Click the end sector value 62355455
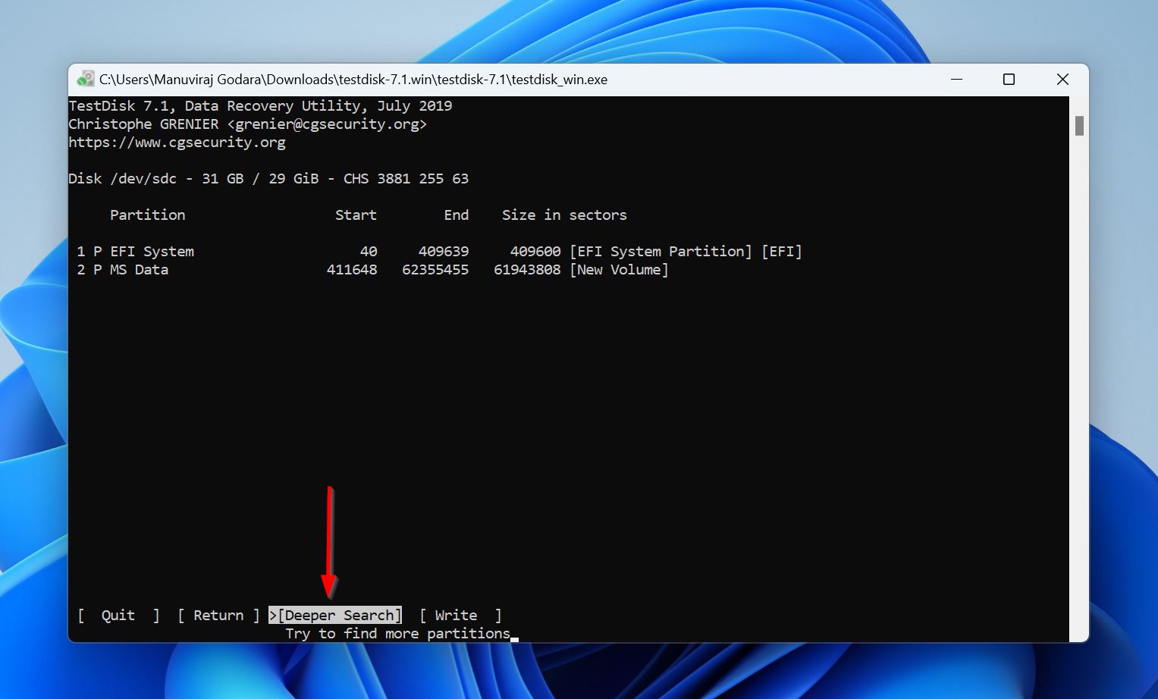The width and height of the screenshot is (1158, 699). 435,270
